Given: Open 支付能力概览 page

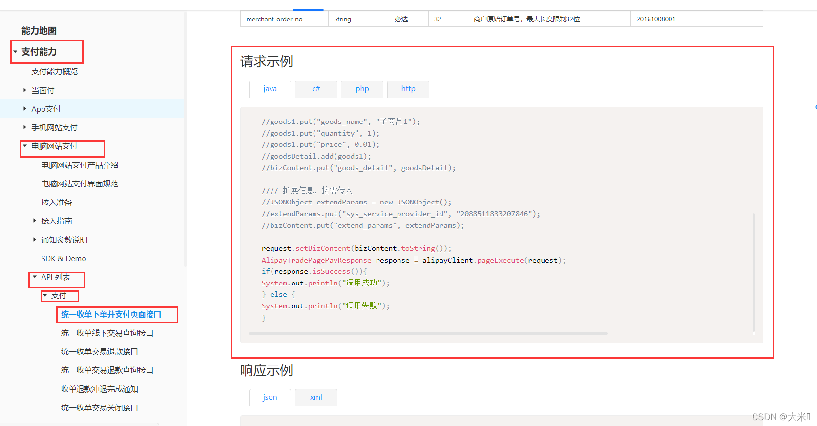Looking at the screenshot, I should 54,71.
